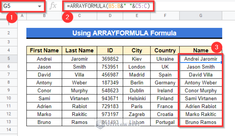This screenshot has width=235, height=136.
Task: Click the last name cell 'Virtanen'
Action: pyautogui.click(x=79, y=99)
